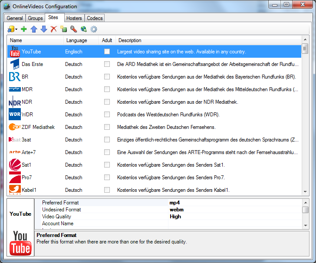Open the Hosters tab
The image size is (316, 263).
(x=74, y=18)
